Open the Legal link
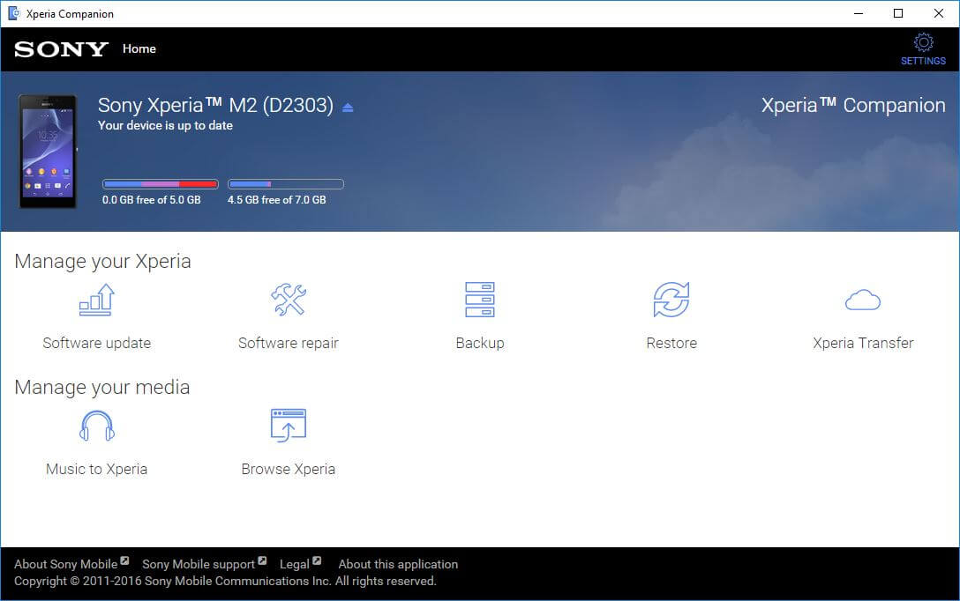This screenshot has width=960, height=601. (295, 564)
